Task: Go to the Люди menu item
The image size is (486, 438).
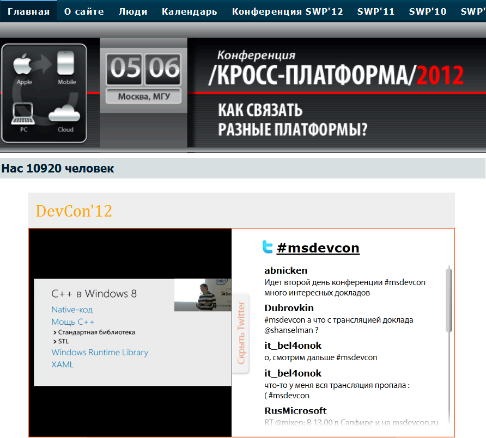Action: click(133, 11)
